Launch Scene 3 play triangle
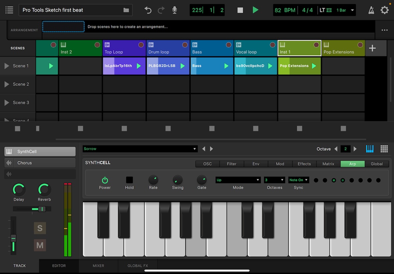 (x=7, y=103)
